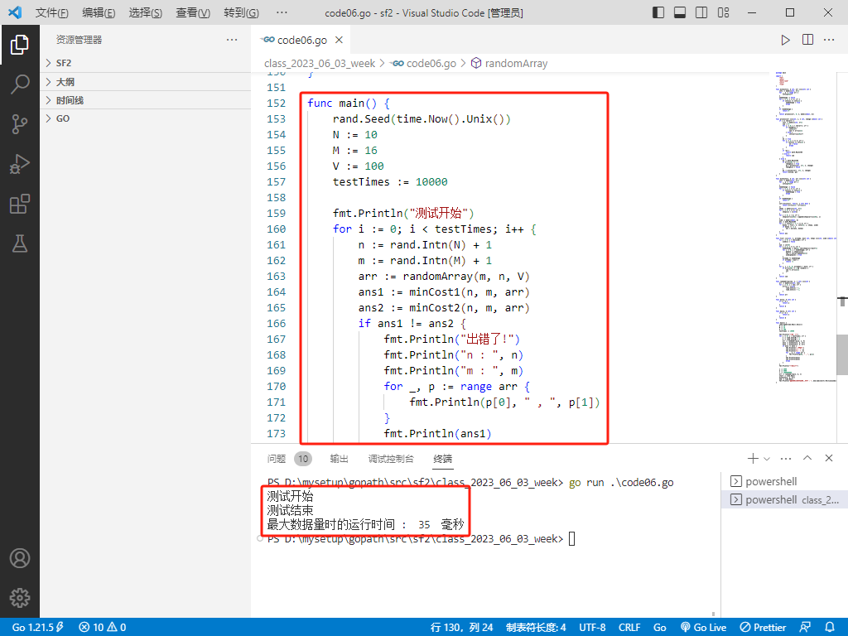The height and width of the screenshot is (636, 848).
Task: Expand the SF2 folder section
Action: click(x=145, y=63)
